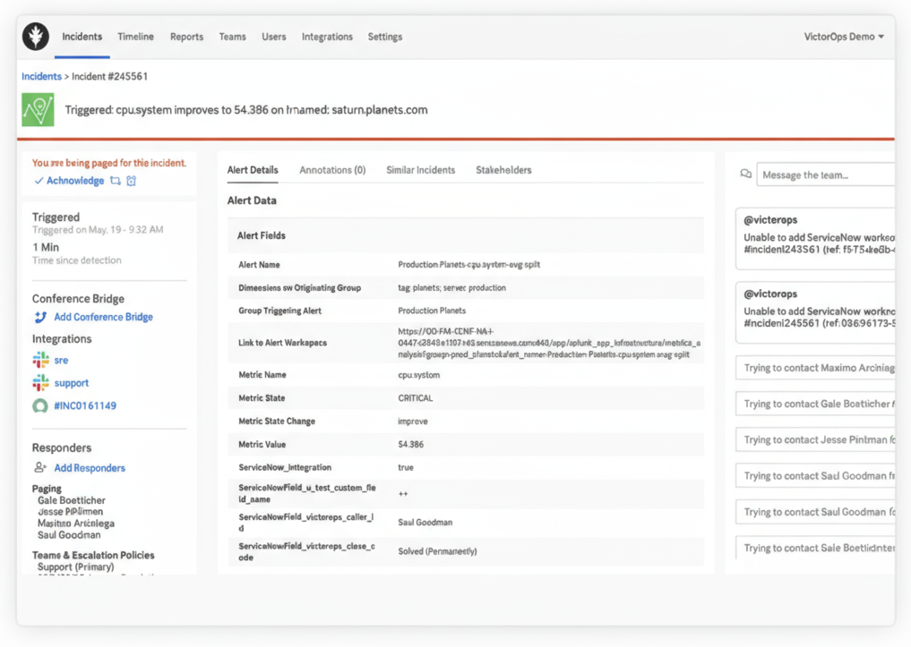Click the Add Responders link
Image resolution: width=911 pixels, height=647 pixels.
coord(90,468)
